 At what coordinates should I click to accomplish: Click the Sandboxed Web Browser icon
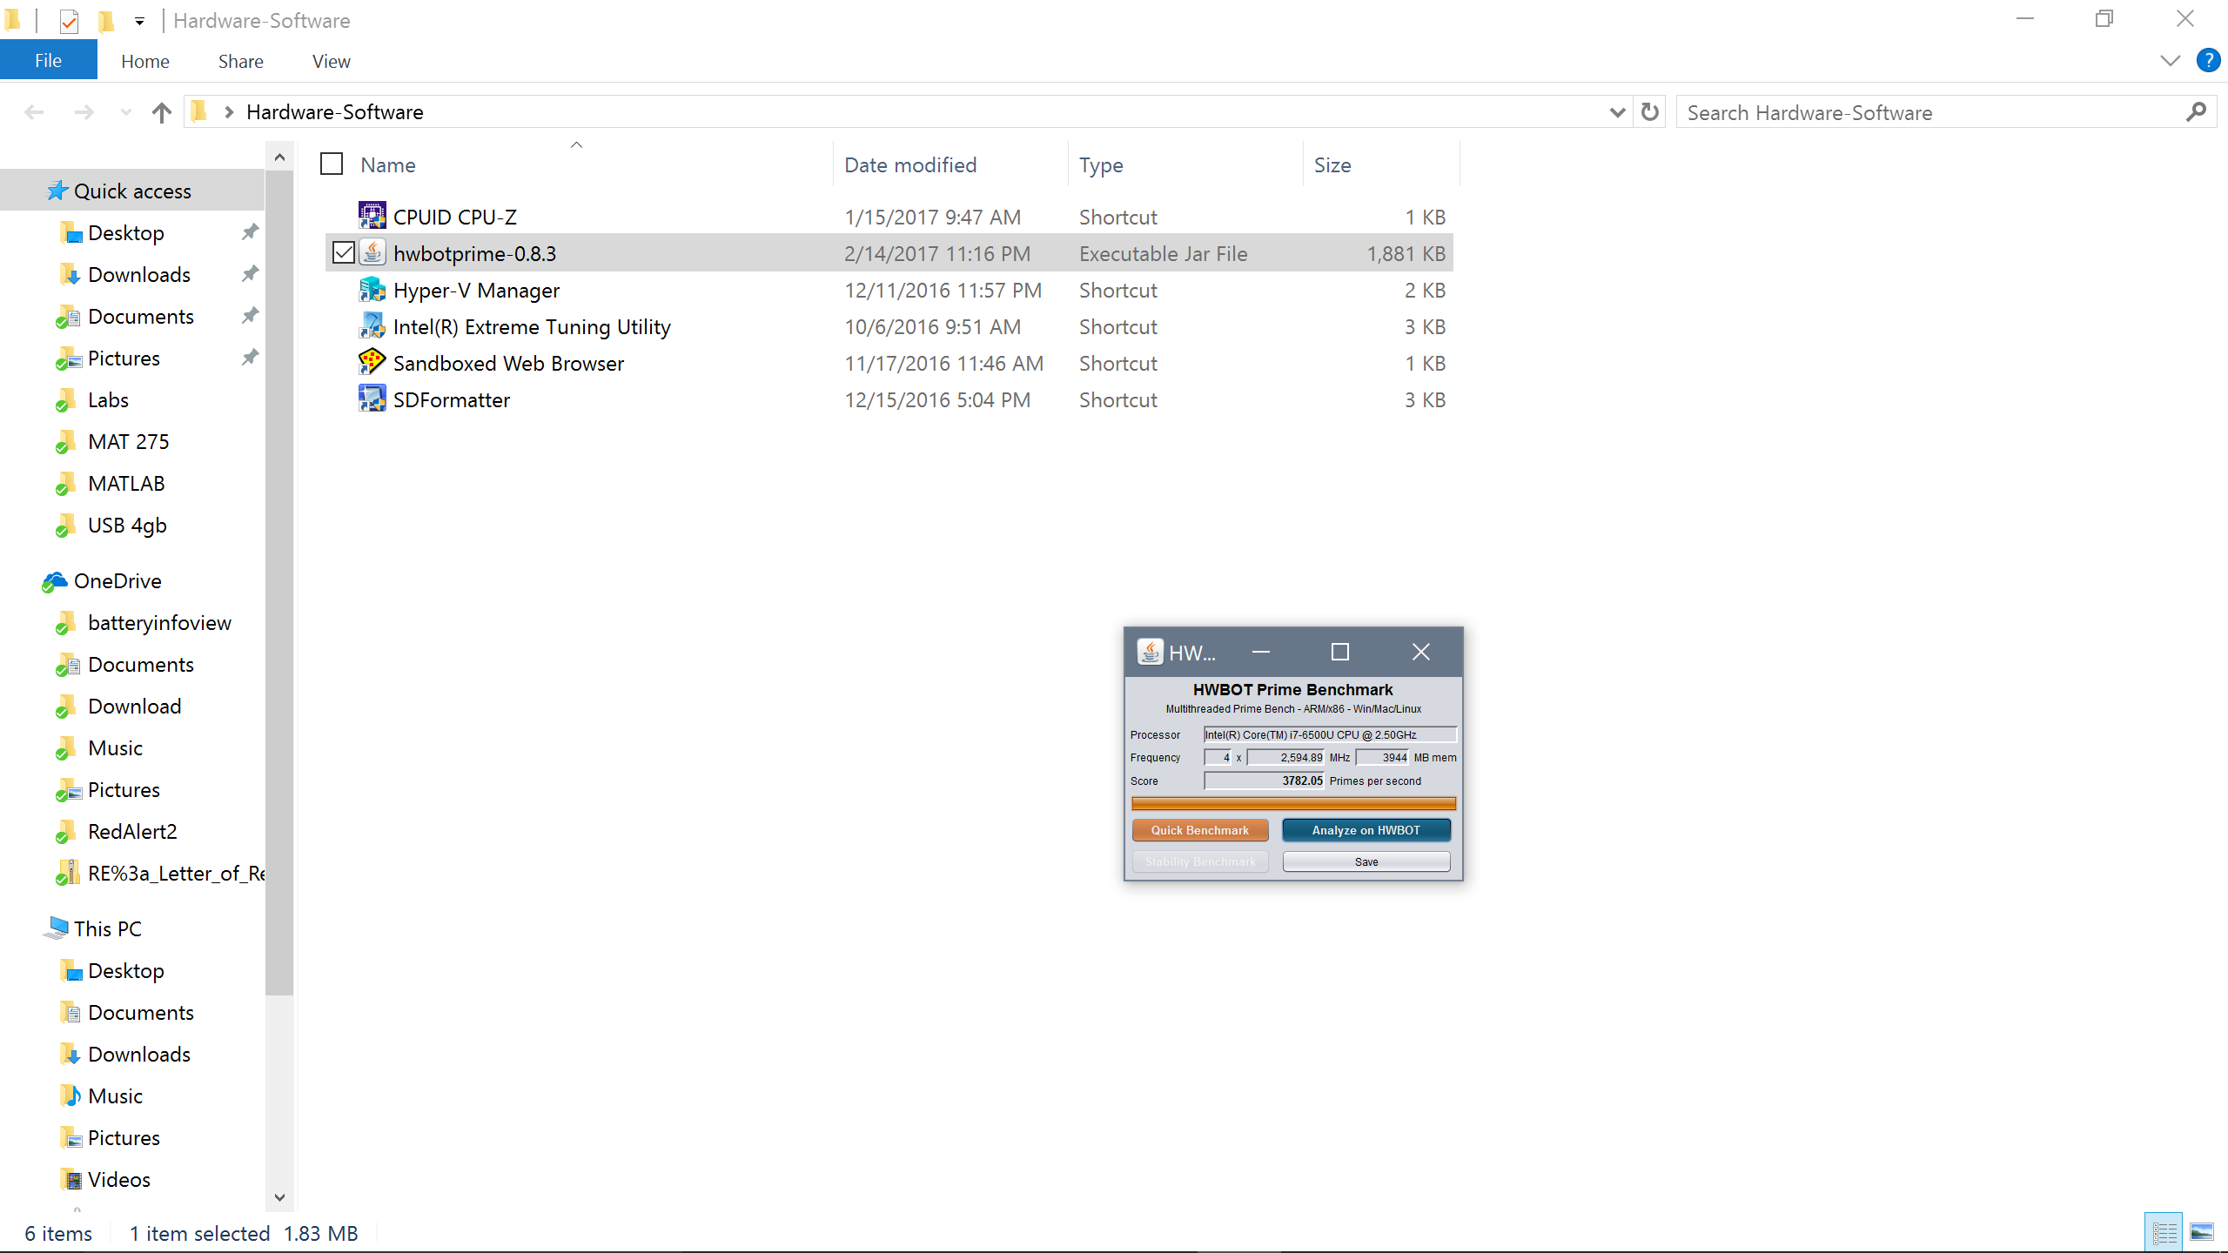click(x=372, y=362)
